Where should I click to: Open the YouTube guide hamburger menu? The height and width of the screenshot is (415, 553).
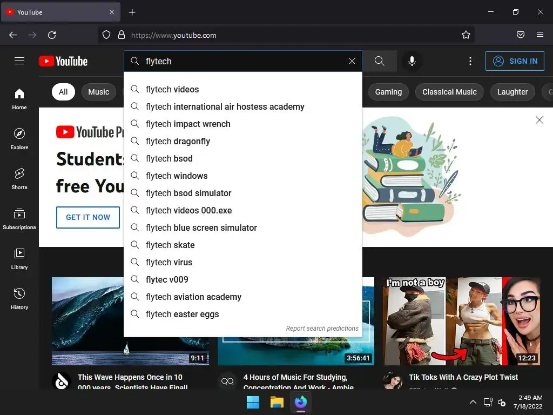[19, 61]
